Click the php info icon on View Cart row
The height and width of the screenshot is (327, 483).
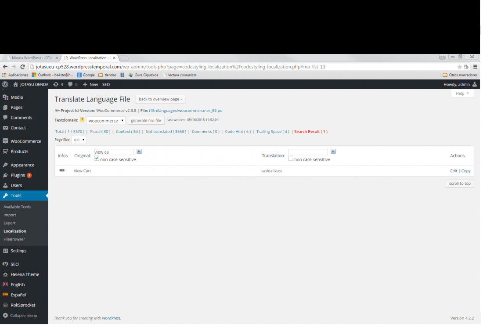tap(62, 171)
